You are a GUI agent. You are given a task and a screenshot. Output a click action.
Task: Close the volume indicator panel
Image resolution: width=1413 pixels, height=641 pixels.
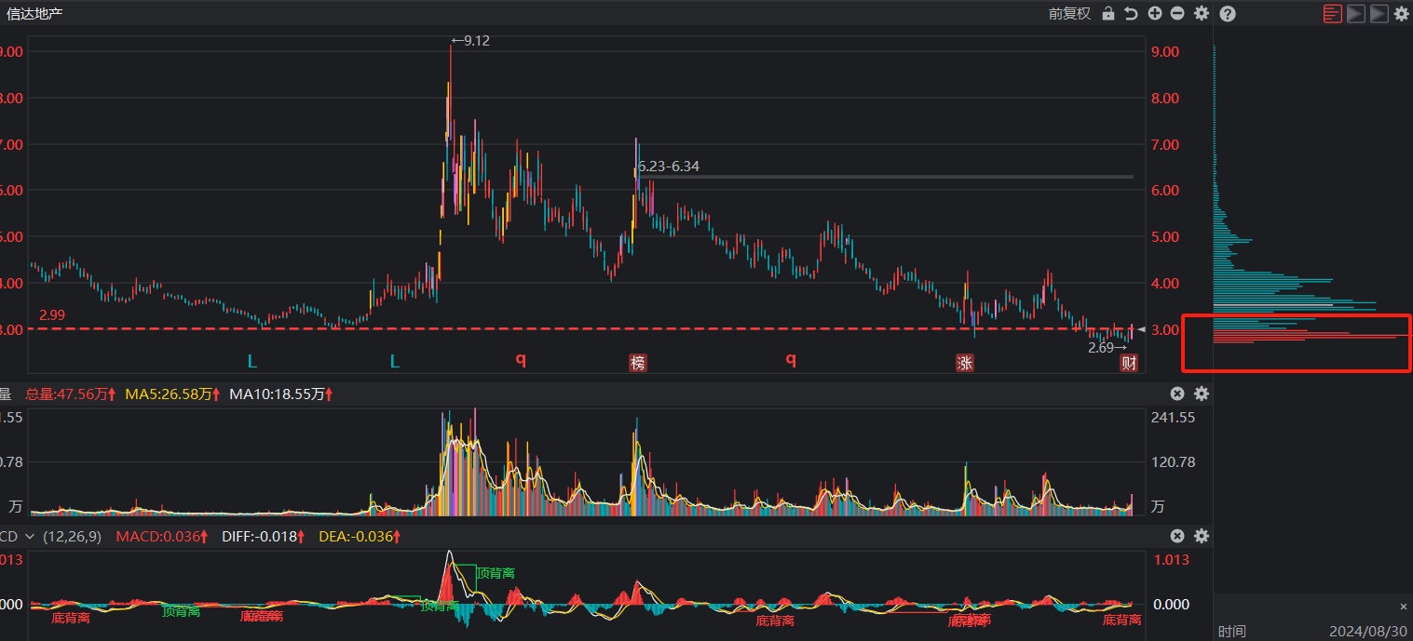click(1177, 394)
